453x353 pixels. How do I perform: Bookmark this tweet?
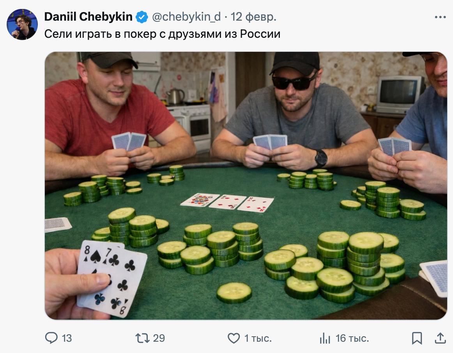(417, 338)
